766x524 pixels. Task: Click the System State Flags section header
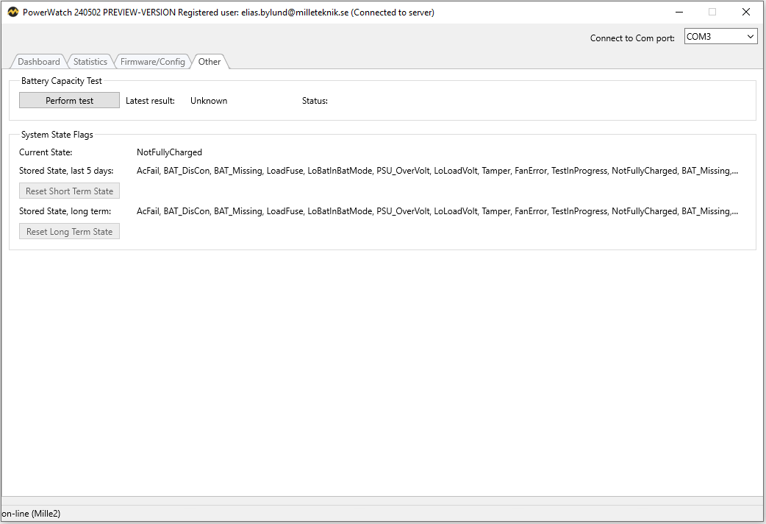pyautogui.click(x=57, y=134)
